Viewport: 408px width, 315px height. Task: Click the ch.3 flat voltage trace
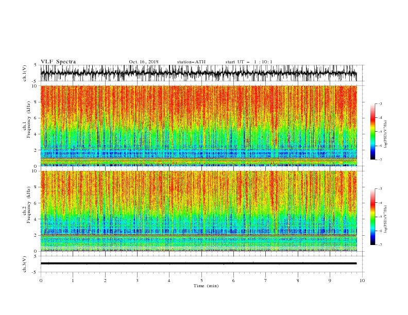click(x=198, y=264)
